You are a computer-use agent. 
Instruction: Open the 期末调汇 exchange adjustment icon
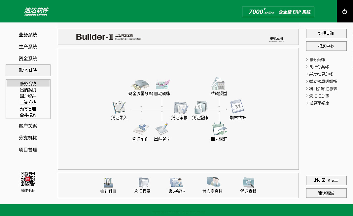coord(219,129)
